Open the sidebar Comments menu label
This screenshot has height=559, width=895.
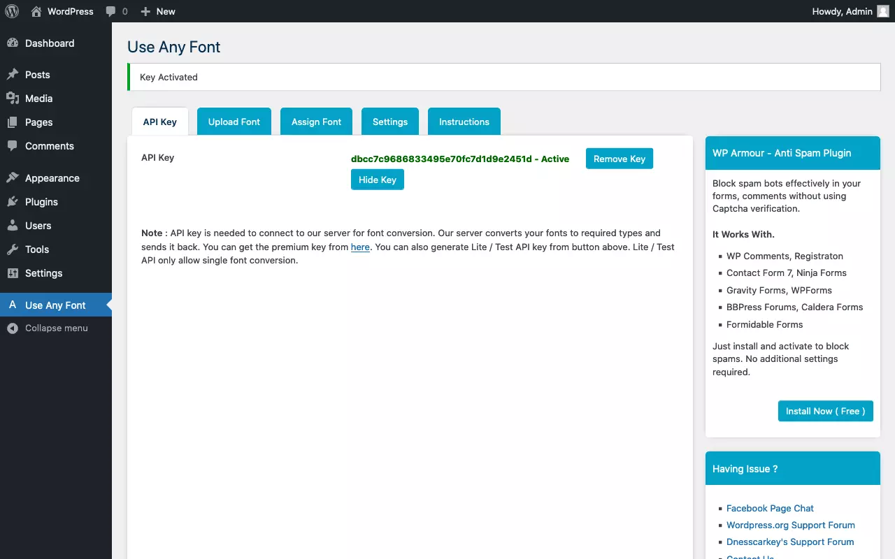coord(50,146)
